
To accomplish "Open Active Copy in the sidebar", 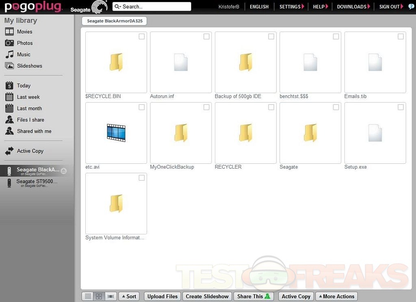I will click(30, 151).
